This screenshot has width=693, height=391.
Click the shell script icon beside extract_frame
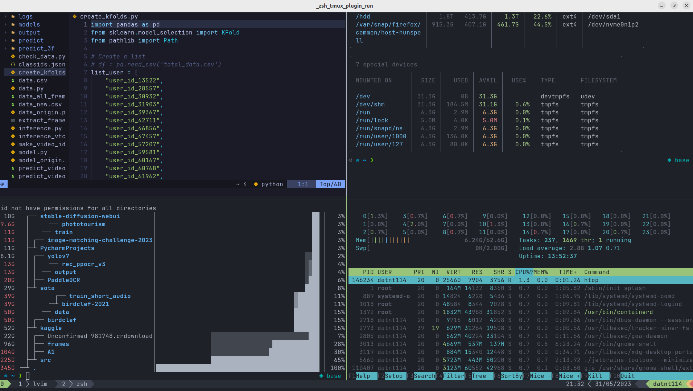[x=13, y=120]
